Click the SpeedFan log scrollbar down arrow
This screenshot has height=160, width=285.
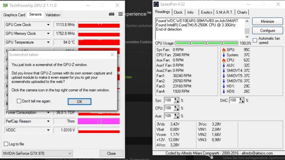click(x=247, y=36)
